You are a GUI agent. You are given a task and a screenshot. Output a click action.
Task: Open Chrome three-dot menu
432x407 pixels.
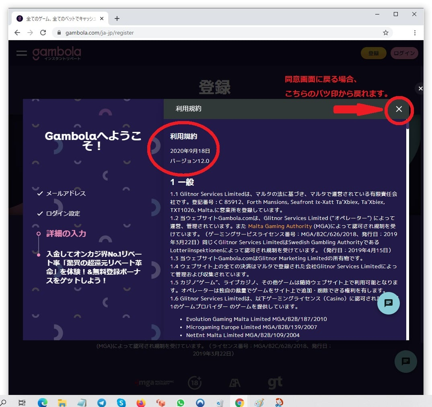tap(415, 33)
